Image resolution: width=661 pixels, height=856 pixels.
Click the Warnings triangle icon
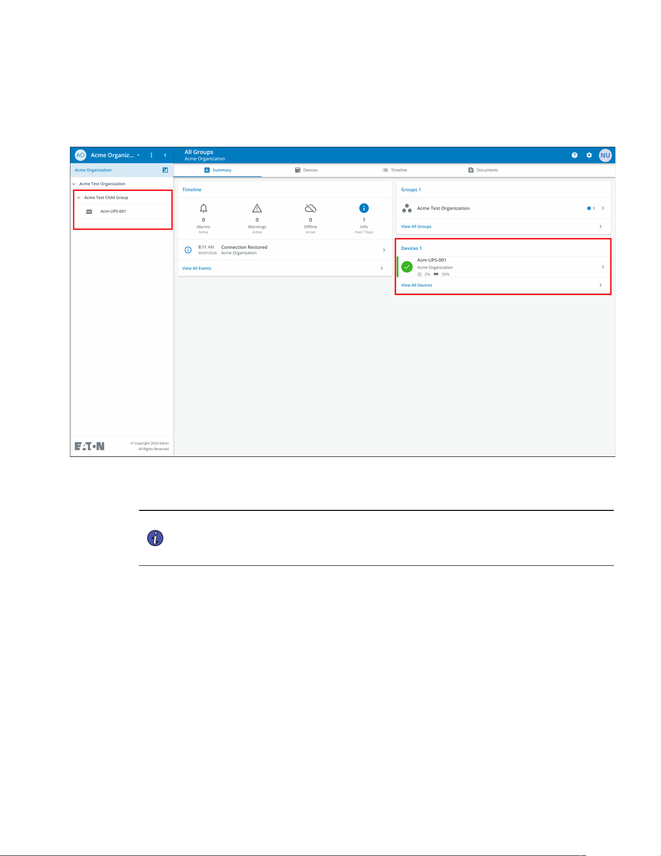[257, 208]
